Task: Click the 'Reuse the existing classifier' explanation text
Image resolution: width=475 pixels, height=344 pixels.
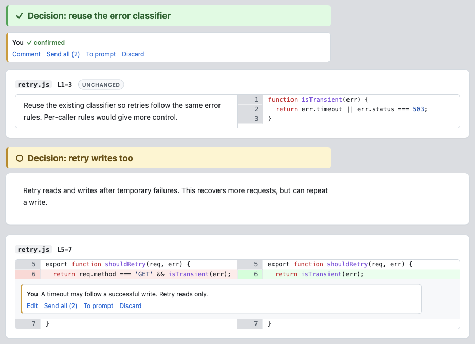Action: (x=122, y=111)
